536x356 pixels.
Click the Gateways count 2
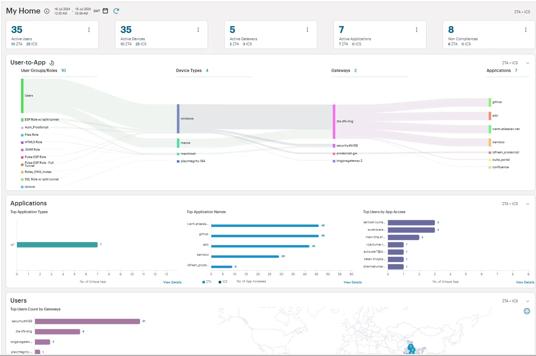[x=355, y=71]
